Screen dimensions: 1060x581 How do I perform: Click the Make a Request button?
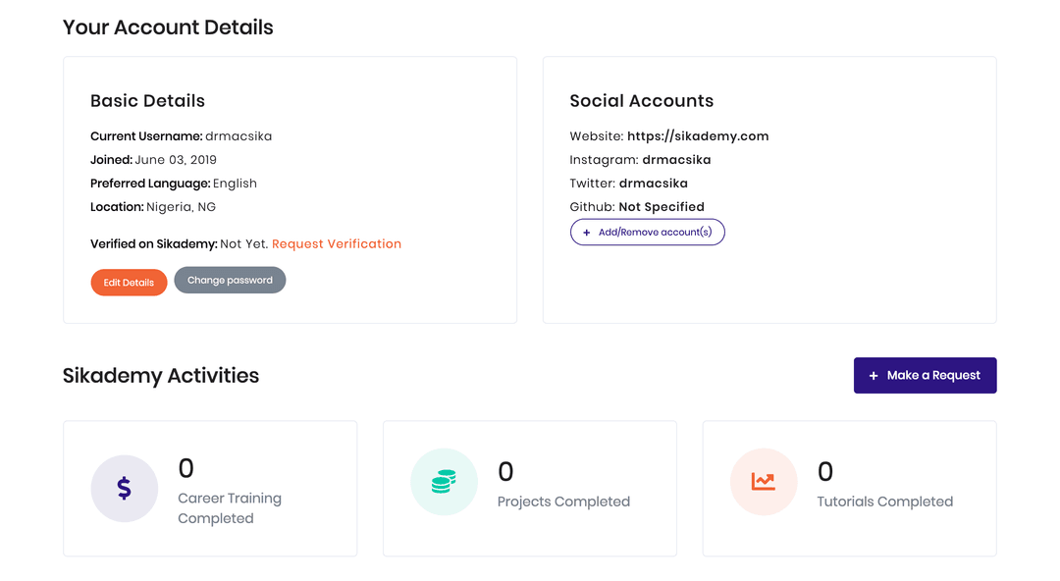925,375
